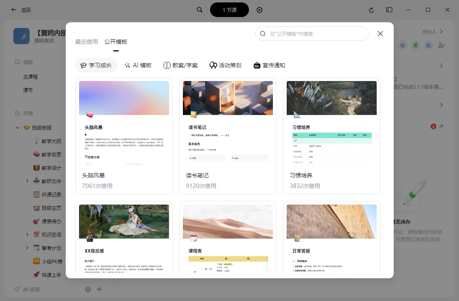Open sidebar settings gear icon

click(x=88, y=289)
